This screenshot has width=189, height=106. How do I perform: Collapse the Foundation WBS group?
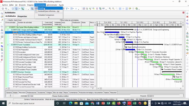pyautogui.click(x=8, y=45)
